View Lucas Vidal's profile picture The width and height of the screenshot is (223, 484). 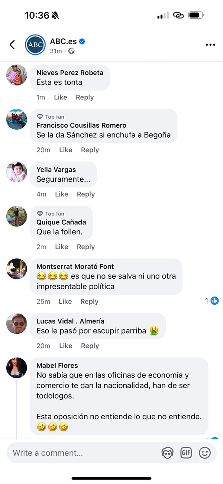point(17,323)
